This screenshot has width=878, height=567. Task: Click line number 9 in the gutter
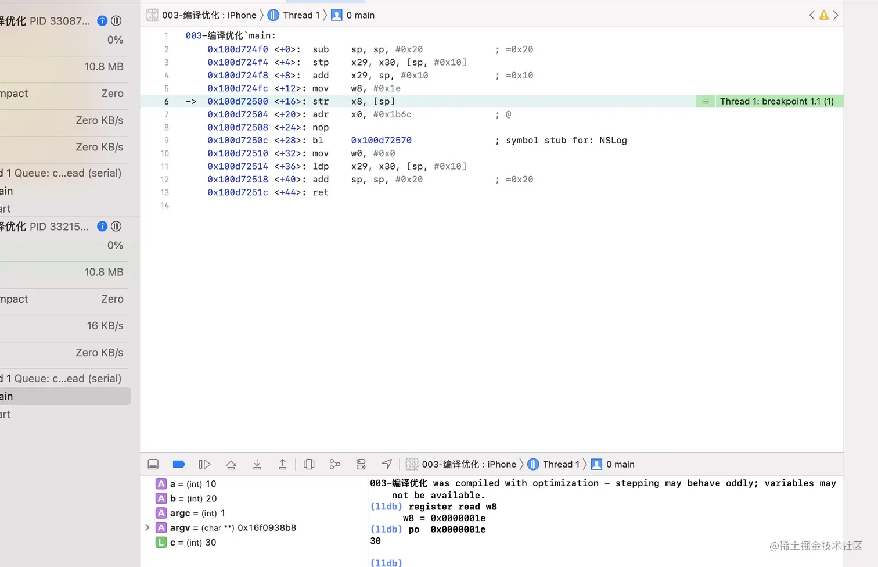[x=167, y=140]
